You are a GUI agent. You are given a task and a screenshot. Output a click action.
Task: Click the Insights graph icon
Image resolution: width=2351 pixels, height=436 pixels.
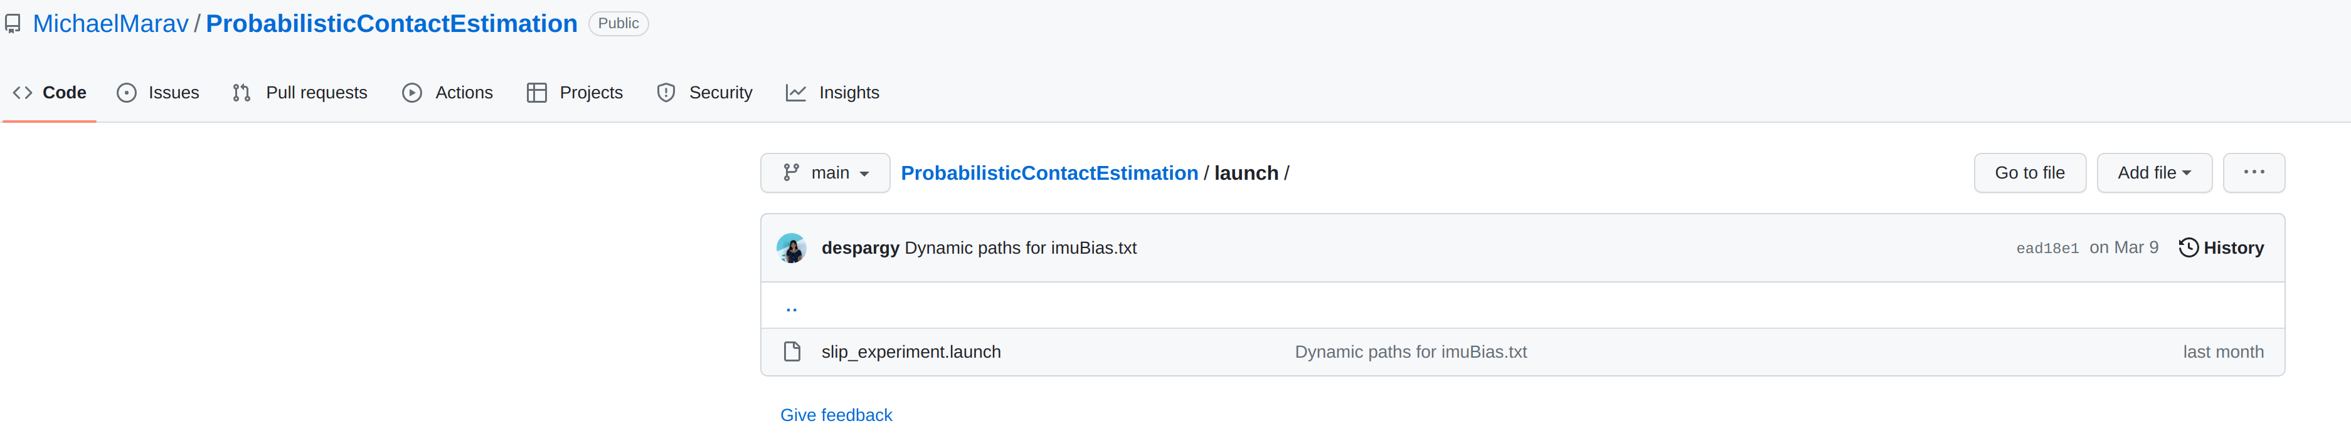(x=797, y=92)
